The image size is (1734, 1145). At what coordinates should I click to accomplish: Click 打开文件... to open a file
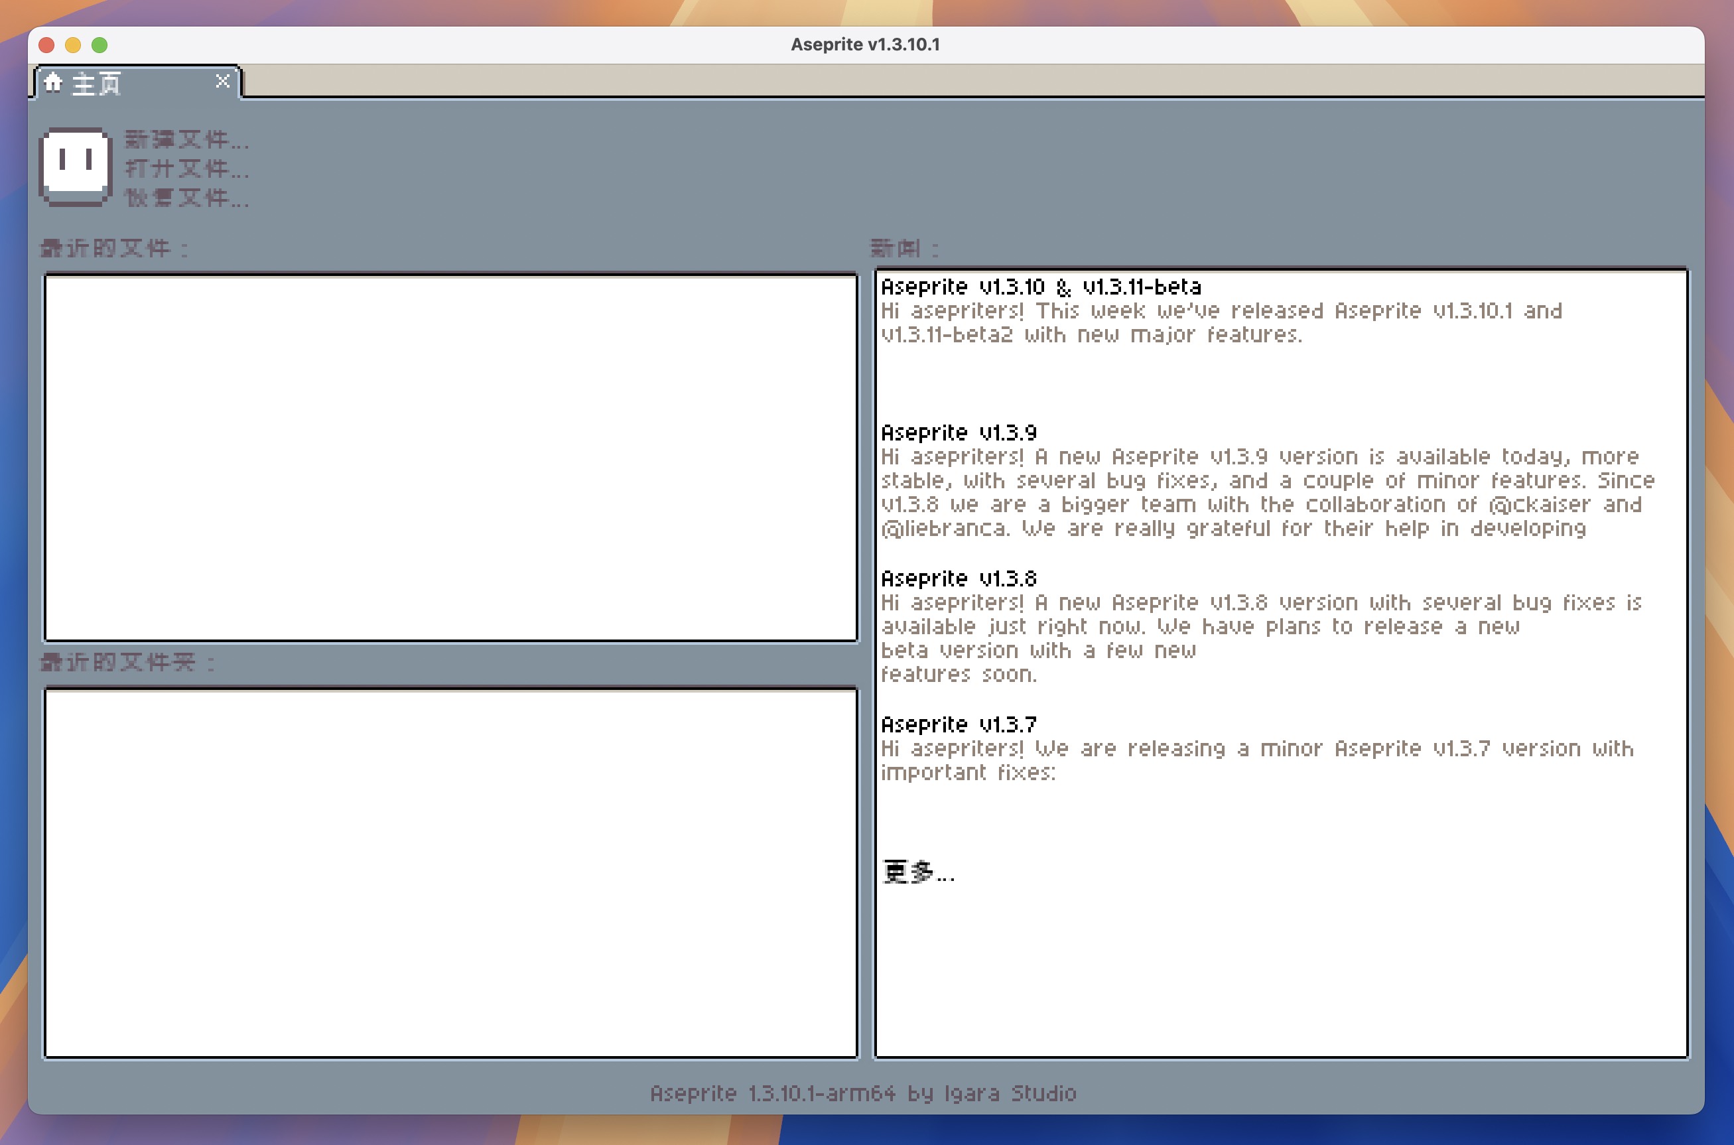[187, 168]
